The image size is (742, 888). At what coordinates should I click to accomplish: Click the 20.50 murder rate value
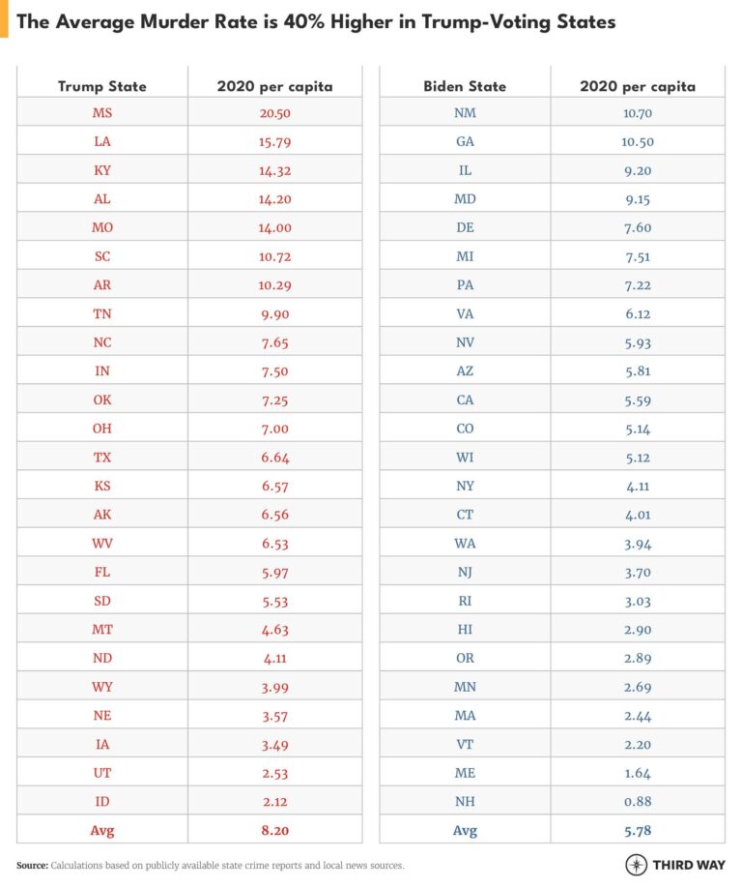(x=274, y=113)
